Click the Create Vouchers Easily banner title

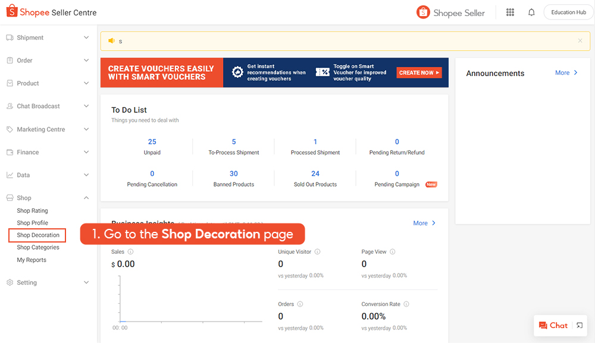pyautogui.click(x=161, y=73)
